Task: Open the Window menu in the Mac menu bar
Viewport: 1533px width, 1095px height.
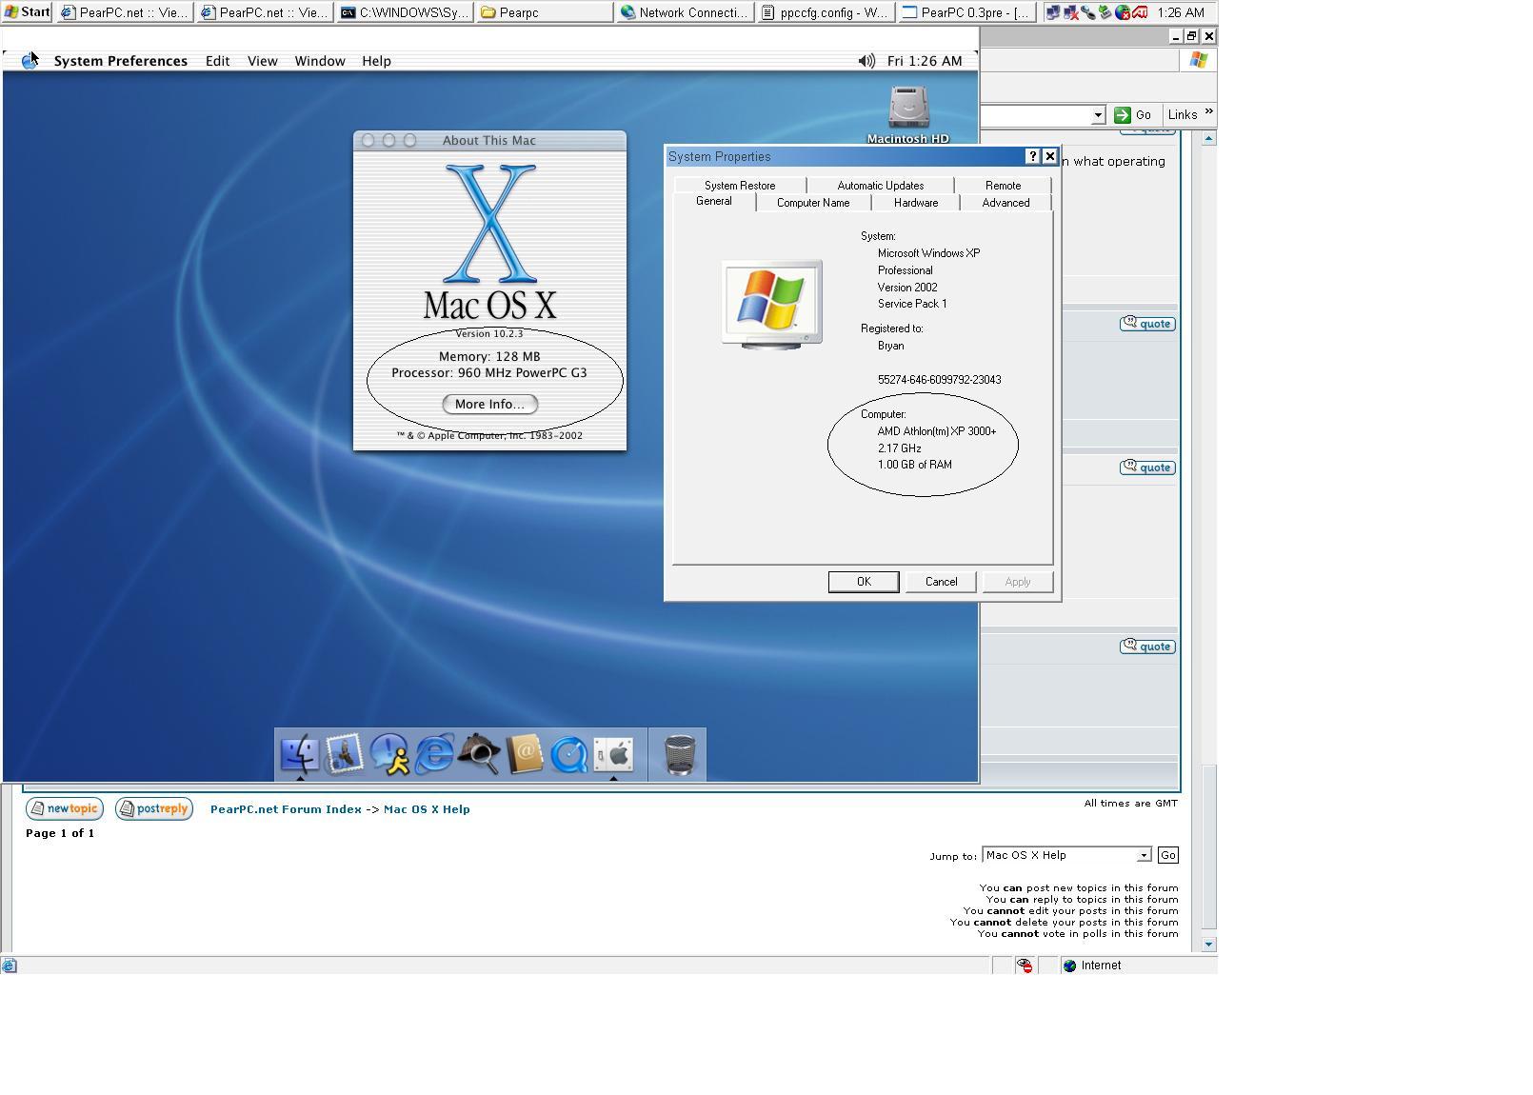Action: [x=320, y=61]
